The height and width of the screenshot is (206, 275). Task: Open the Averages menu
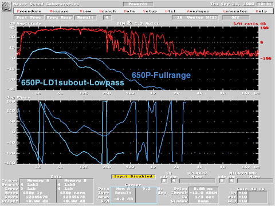(198, 11)
